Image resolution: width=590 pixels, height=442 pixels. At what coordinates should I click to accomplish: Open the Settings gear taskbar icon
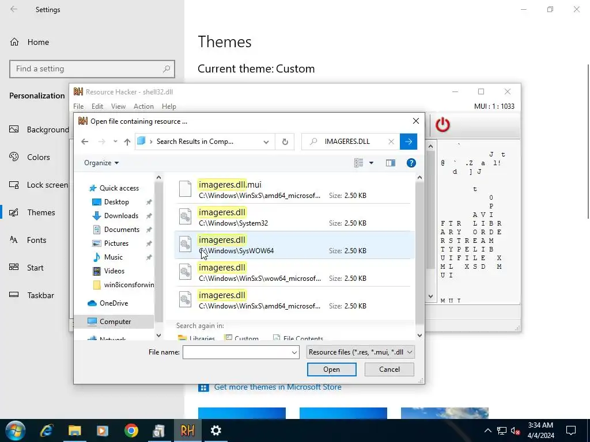(x=215, y=430)
